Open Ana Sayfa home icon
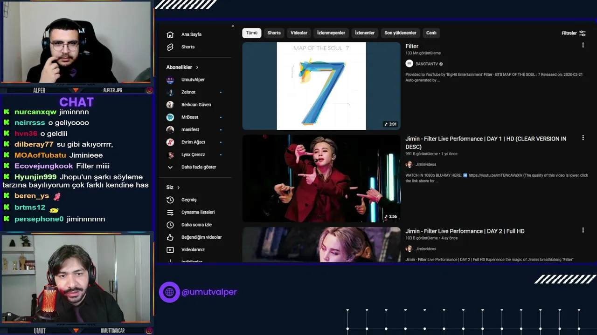 (x=170, y=34)
